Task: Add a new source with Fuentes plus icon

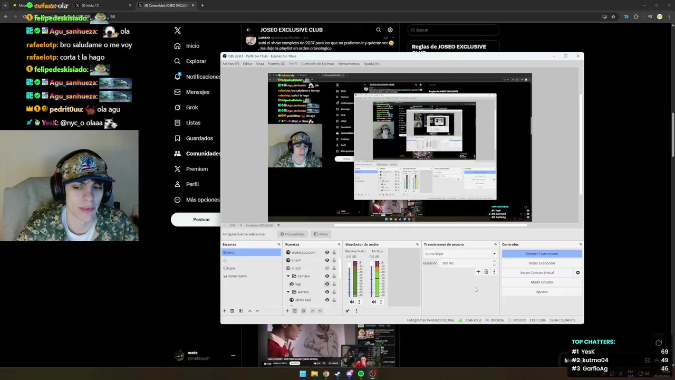Action: [287, 311]
